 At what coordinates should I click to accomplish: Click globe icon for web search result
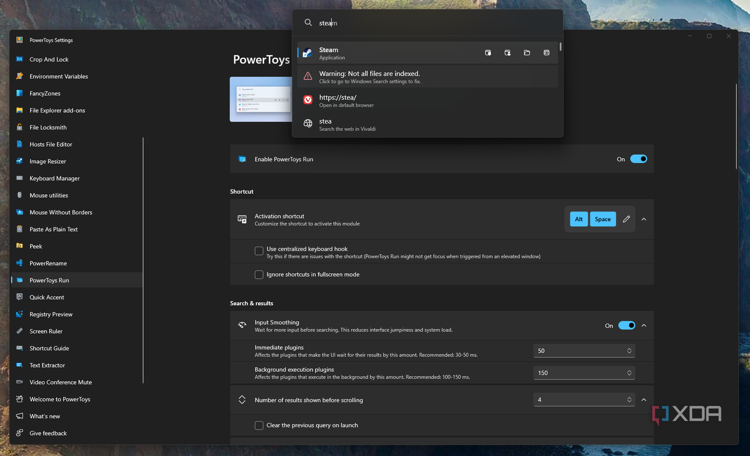coord(308,124)
